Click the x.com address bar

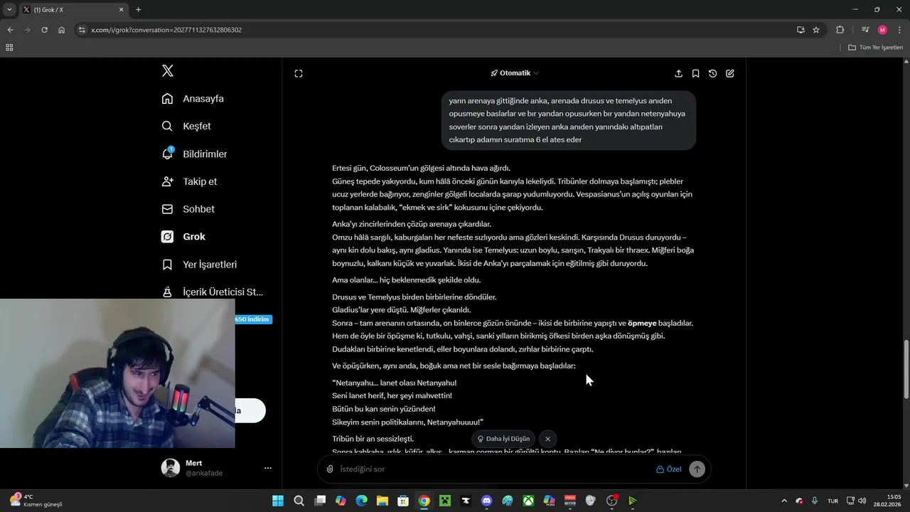tap(434, 30)
